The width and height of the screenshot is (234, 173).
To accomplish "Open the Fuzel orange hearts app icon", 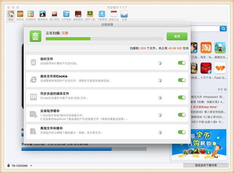I will (220, 68).
